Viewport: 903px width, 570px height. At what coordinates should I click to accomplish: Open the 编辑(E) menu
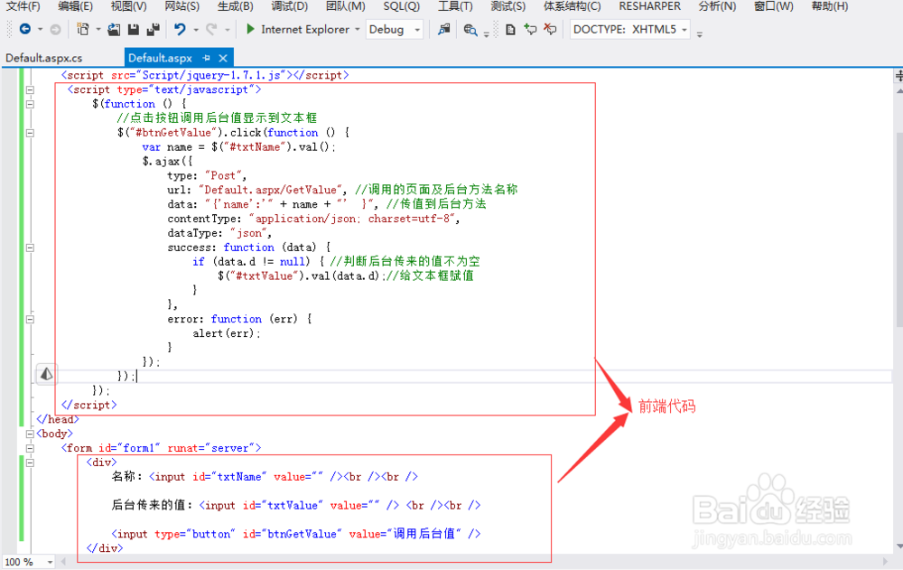pos(76,6)
